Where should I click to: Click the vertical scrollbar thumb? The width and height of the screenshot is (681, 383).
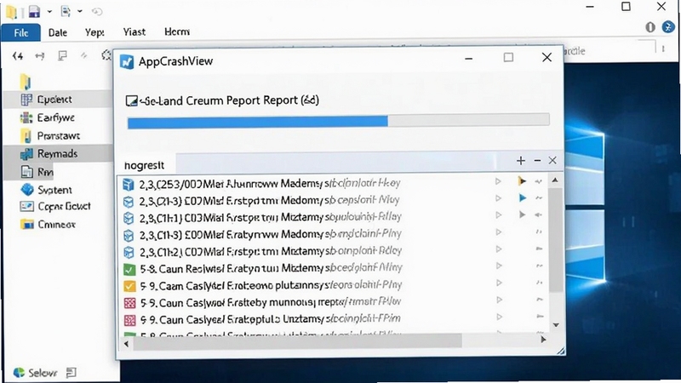click(556, 240)
